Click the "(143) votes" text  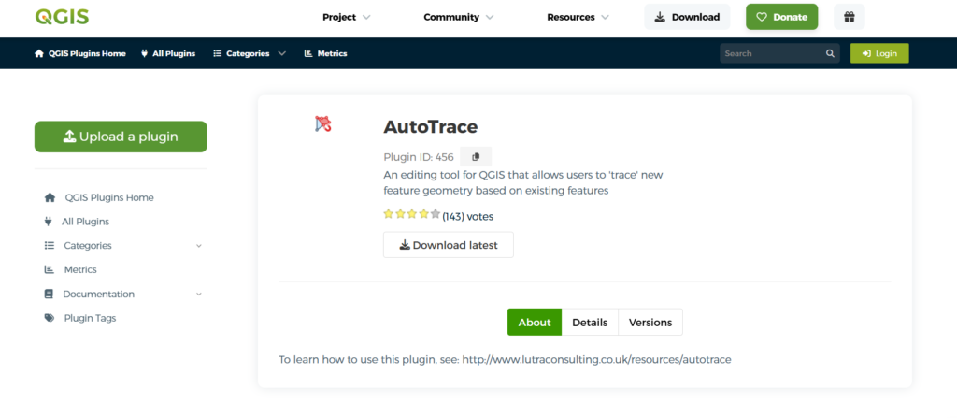(x=467, y=216)
